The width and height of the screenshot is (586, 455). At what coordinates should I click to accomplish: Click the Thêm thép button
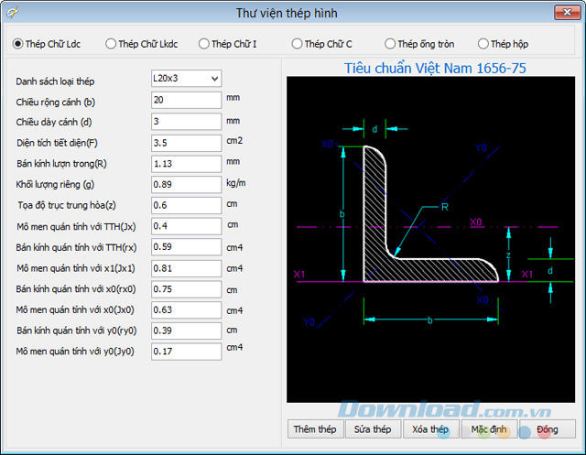tap(314, 429)
